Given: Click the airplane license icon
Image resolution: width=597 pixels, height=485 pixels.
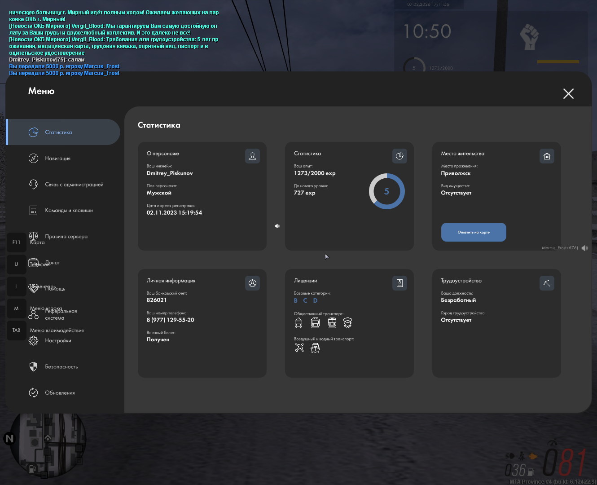Looking at the screenshot, I should point(299,348).
